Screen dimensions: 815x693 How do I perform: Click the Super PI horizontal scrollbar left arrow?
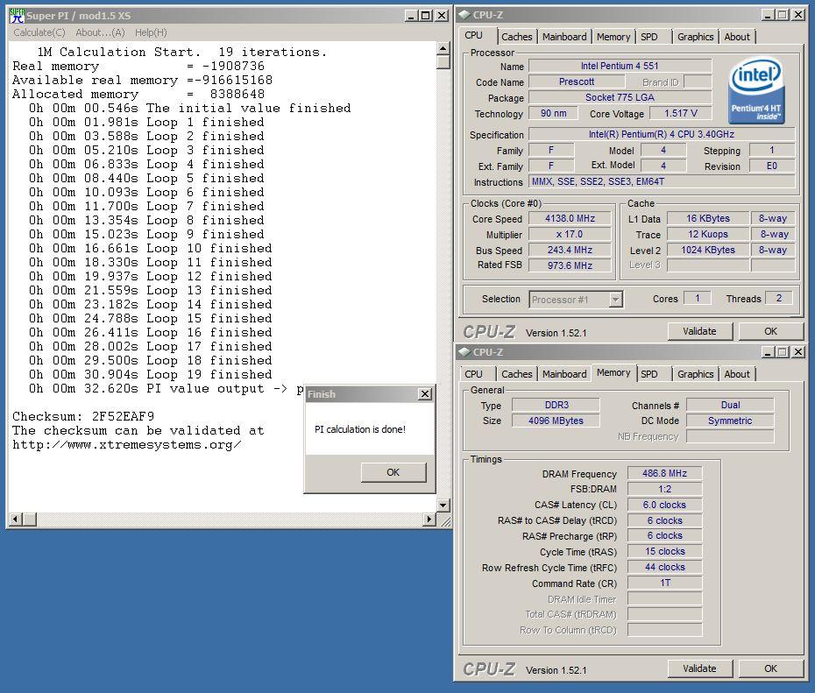point(16,519)
